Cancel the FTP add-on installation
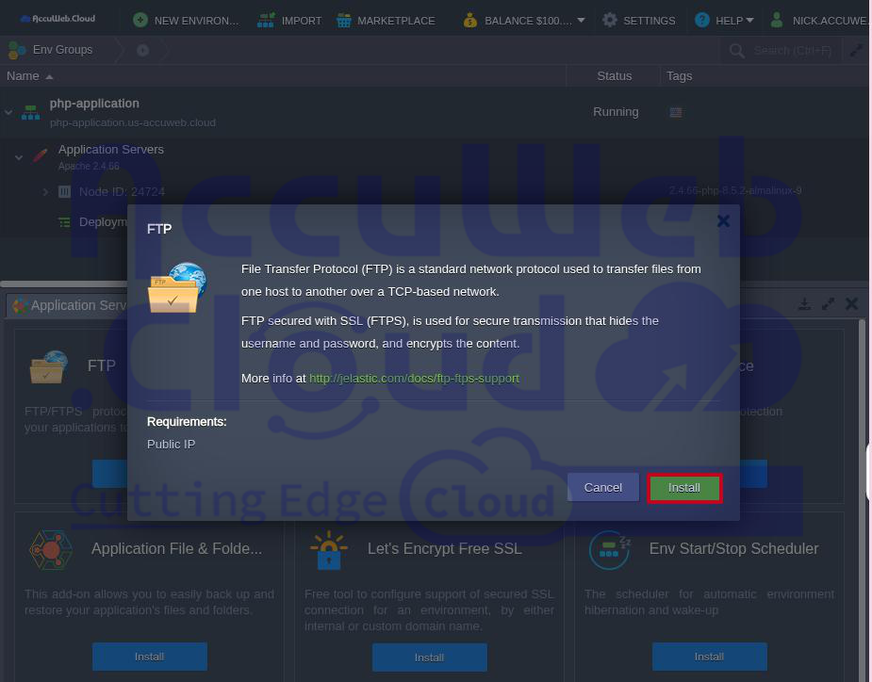The image size is (872, 682). click(602, 488)
